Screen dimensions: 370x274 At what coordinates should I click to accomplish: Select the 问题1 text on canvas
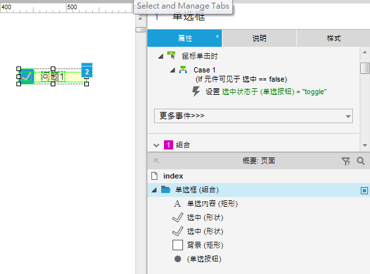click(53, 76)
